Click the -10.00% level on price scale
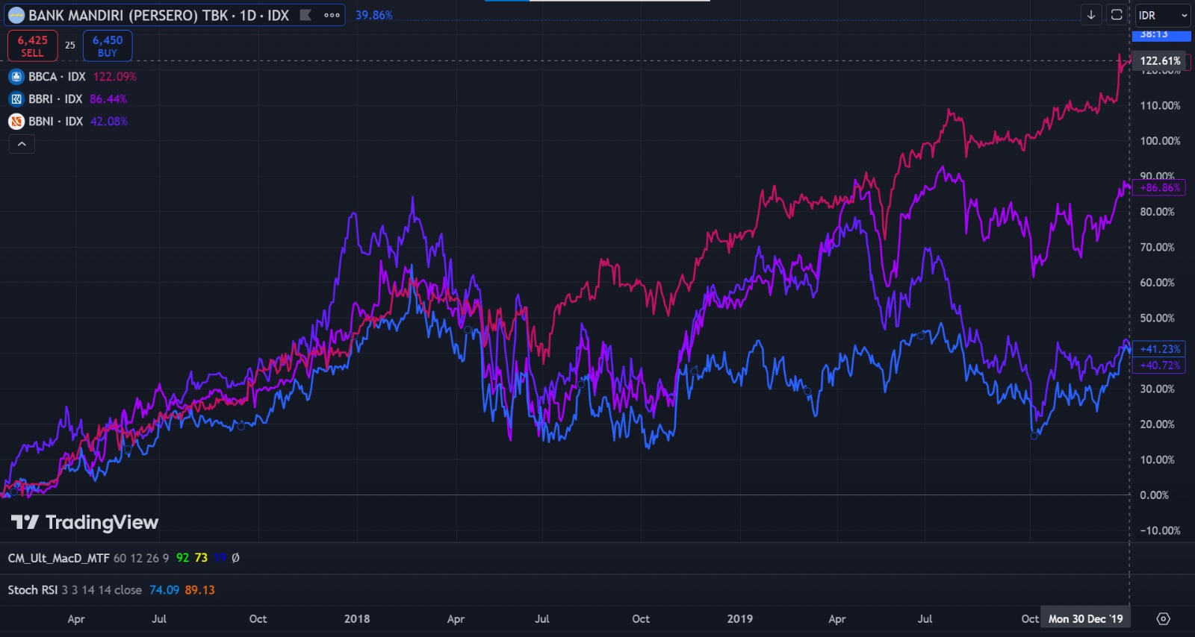 pyautogui.click(x=1160, y=531)
